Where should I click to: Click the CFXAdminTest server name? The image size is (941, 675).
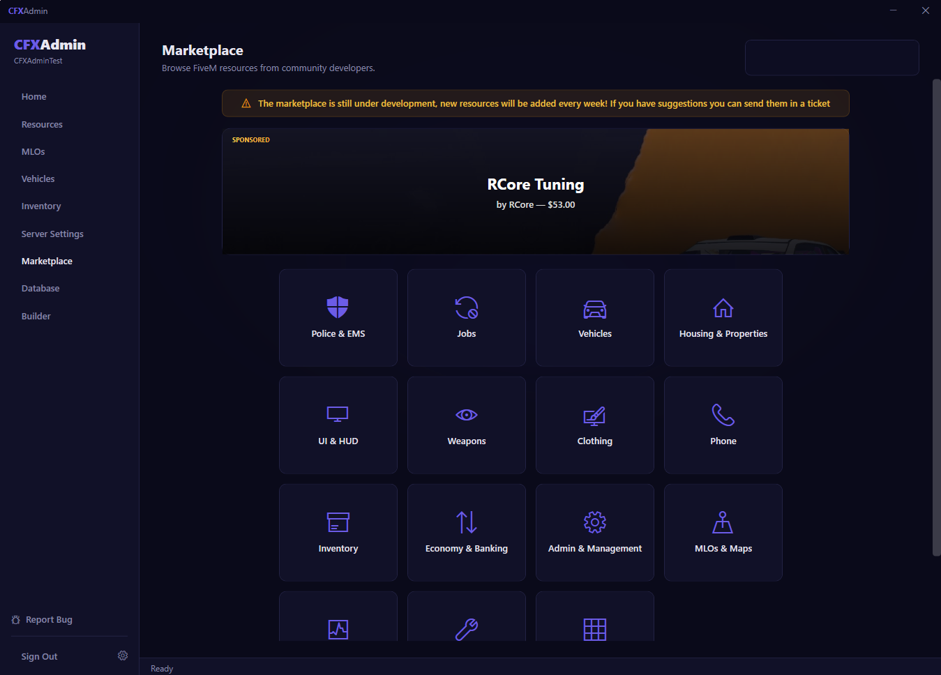coord(38,61)
